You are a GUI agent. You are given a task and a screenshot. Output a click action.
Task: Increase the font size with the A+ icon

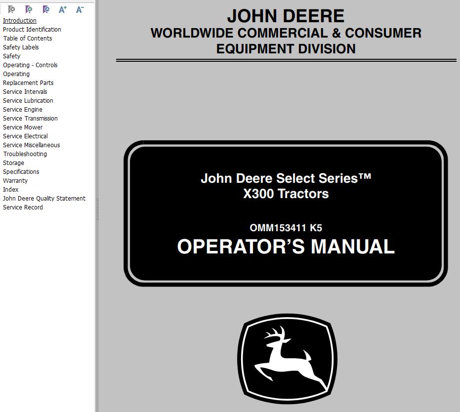[x=62, y=9]
